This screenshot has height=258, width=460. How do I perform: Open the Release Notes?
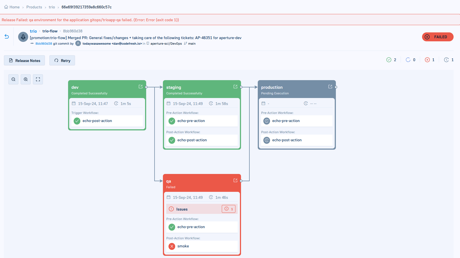[x=24, y=60]
